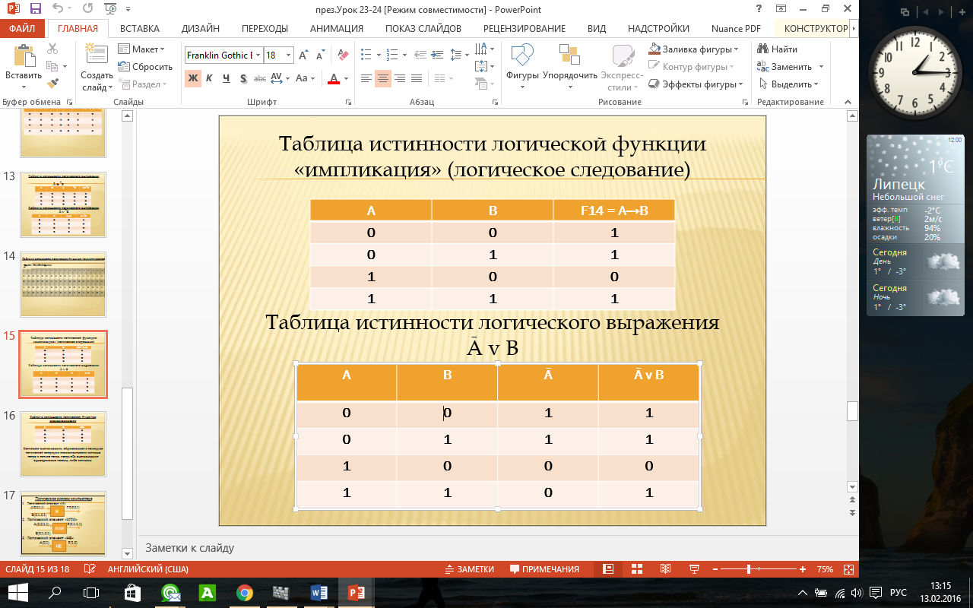Open bullets list dropdown arrow
The image size is (973, 608).
point(378,55)
